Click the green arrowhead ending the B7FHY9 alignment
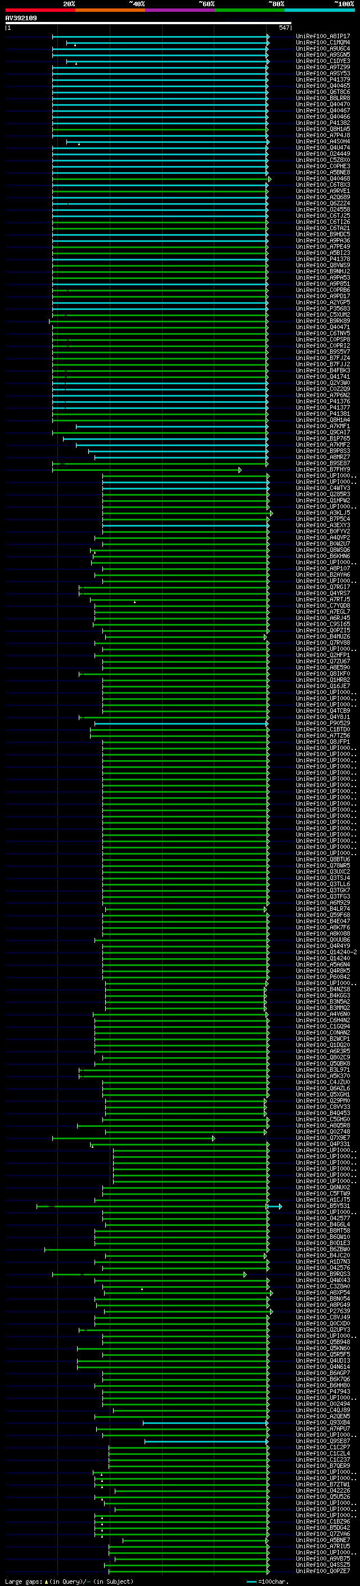360x1586 pixels. click(240, 470)
